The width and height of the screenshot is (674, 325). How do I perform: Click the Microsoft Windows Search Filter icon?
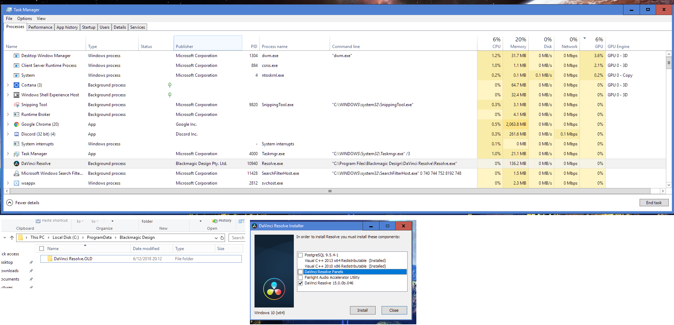coord(16,173)
